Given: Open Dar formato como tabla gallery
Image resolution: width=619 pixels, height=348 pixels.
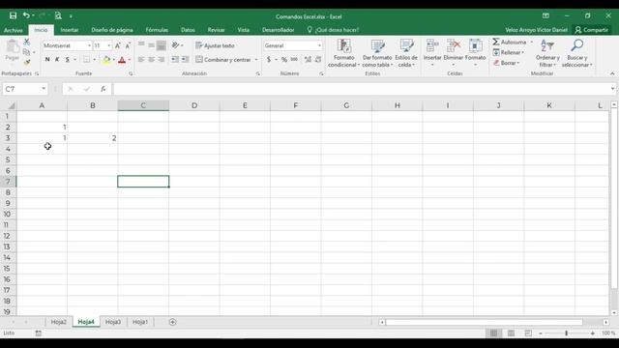Looking at the screenshot, I should point(377,53).
